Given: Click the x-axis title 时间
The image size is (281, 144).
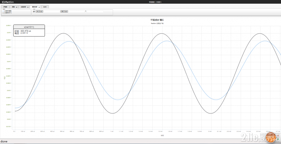Looking at the screenshot, I should coord(162,135).
